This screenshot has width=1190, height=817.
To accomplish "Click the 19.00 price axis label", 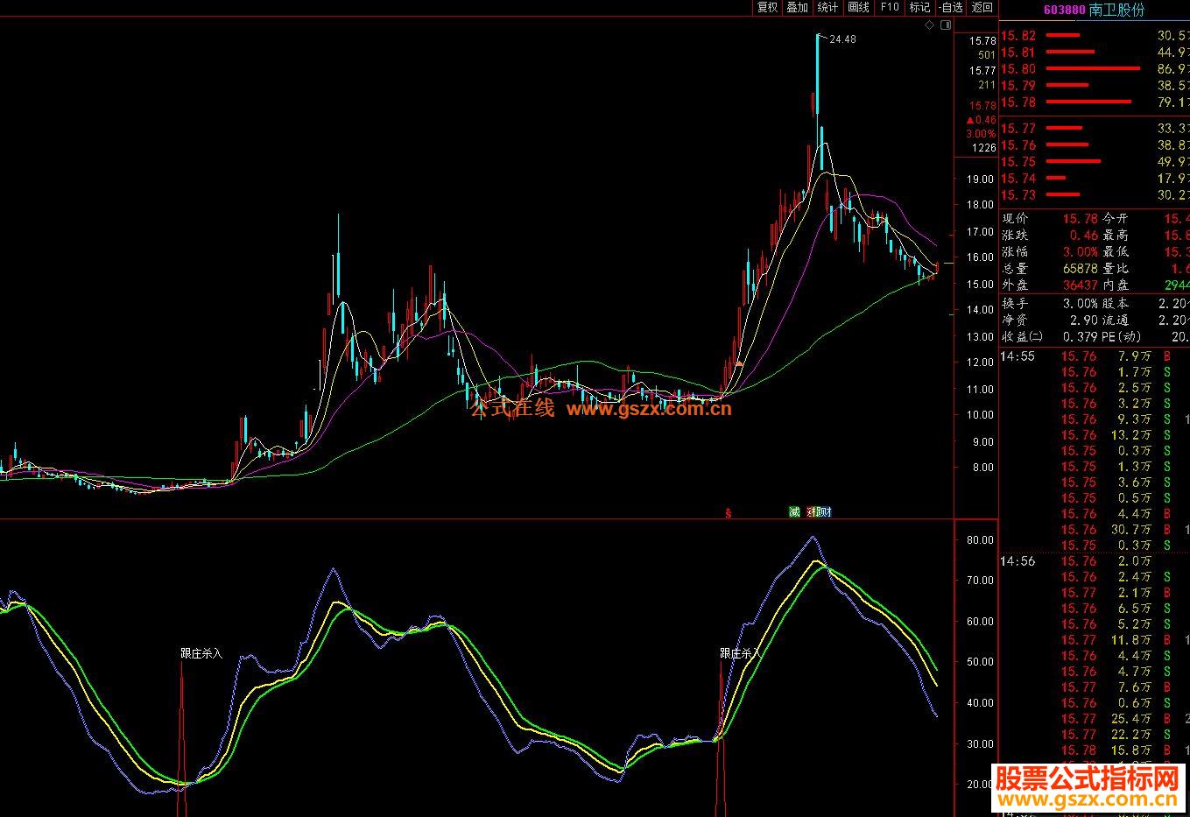I will click(980, 179).
